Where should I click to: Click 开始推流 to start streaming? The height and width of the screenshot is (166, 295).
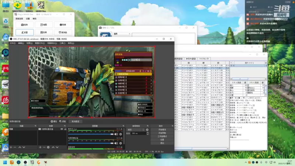click(x=162, y=130)
